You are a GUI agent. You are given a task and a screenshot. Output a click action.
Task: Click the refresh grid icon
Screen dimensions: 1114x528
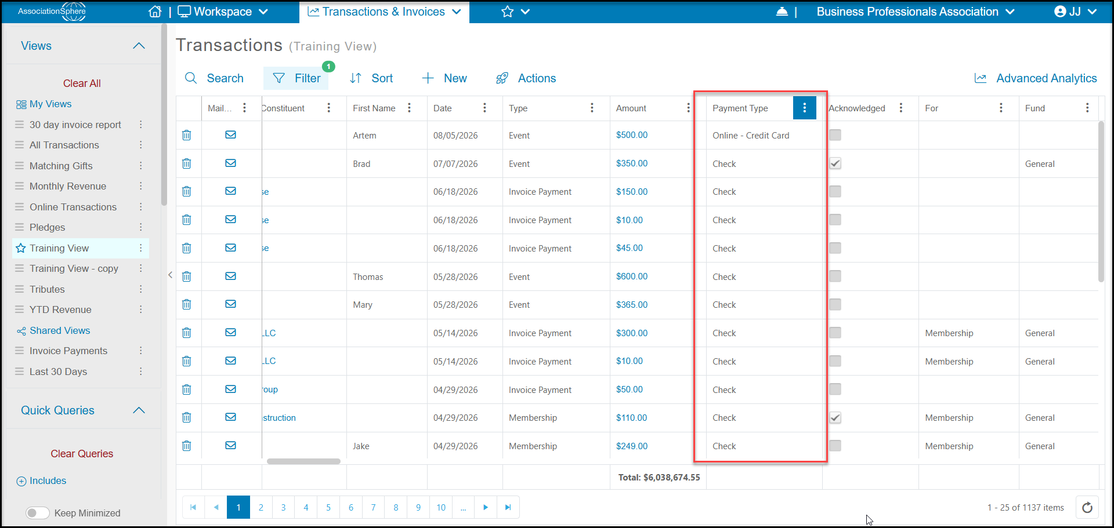tap(1087, 508)
